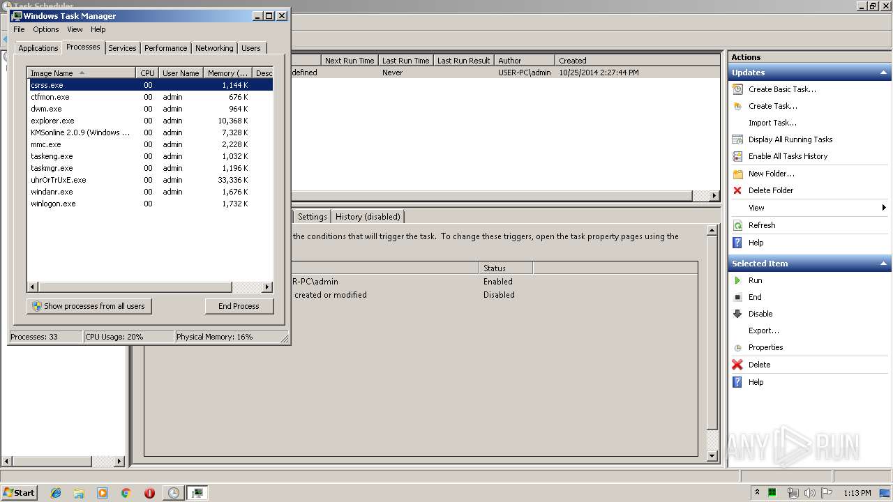Select the KMSonline 2.0.9 process row
893x502 pixels.
click(x=150, y=132)
